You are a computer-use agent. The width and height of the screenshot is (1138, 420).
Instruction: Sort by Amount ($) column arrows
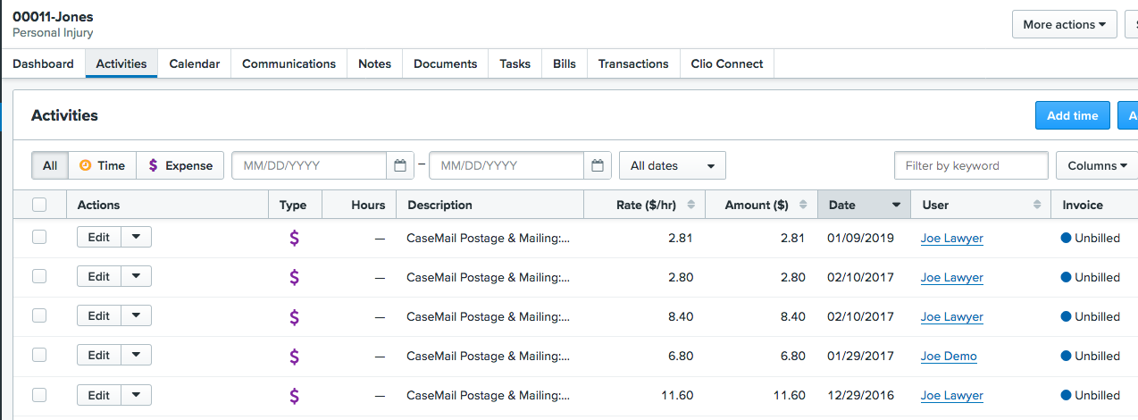(801, 205)
